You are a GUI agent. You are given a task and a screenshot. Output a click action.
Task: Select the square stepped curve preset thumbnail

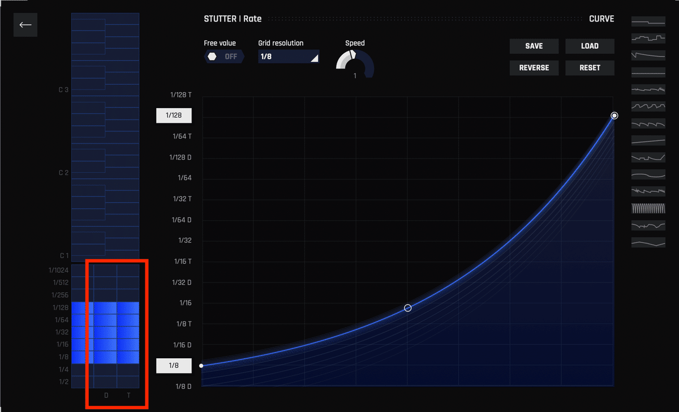coord(648,39)
